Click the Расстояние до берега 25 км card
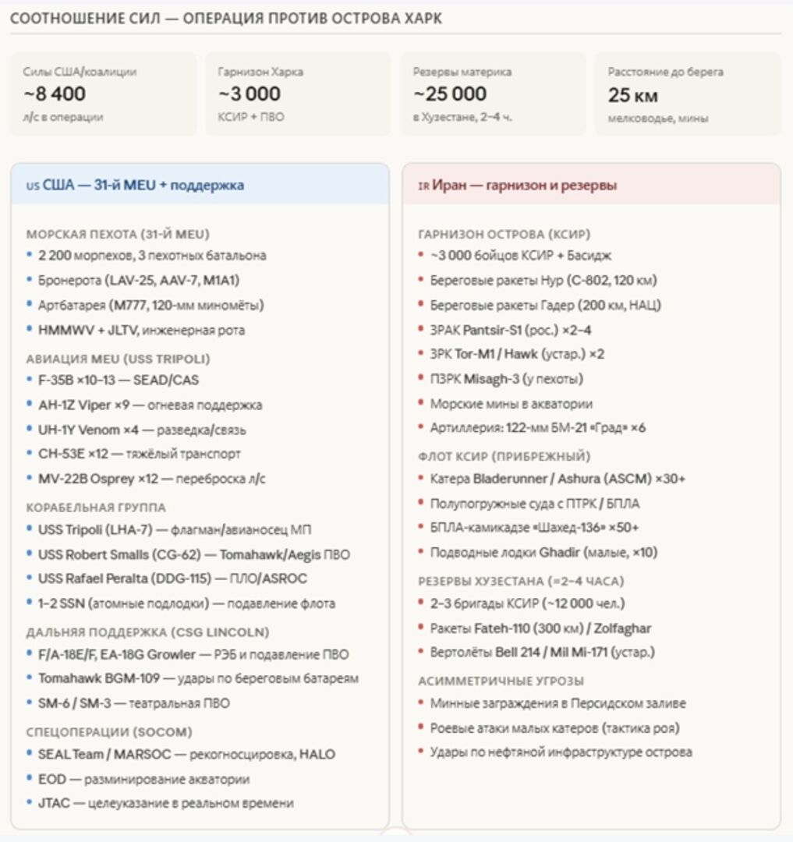Screen dimensions: 793x842 (688, 94)
